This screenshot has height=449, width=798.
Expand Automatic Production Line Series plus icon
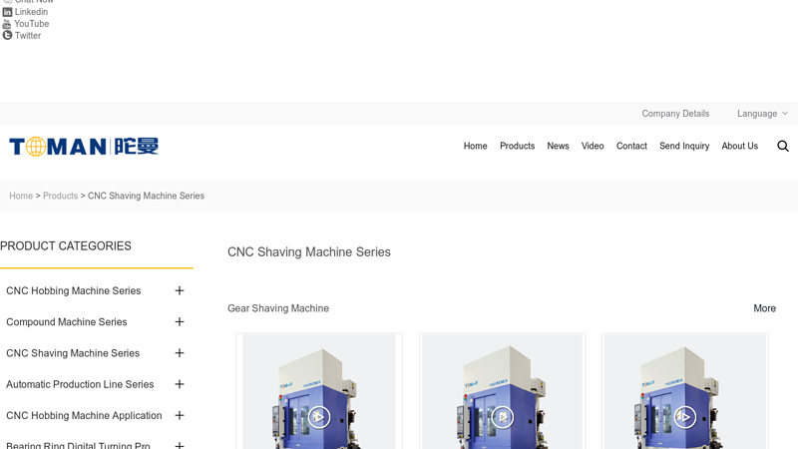pyautogui.click(x=180, y=384)
